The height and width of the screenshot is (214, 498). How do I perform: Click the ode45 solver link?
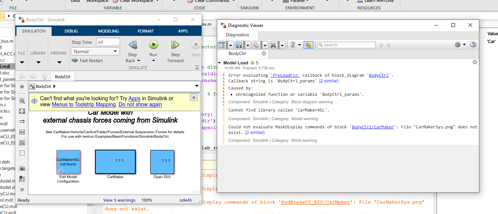click(185, 200)
